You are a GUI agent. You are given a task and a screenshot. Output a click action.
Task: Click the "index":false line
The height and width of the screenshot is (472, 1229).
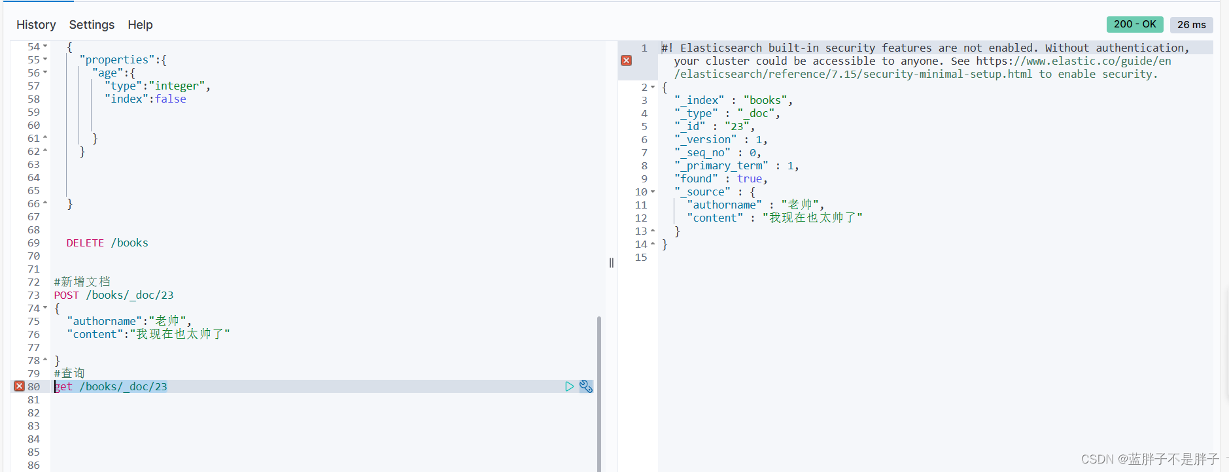[x=146, y=99]
